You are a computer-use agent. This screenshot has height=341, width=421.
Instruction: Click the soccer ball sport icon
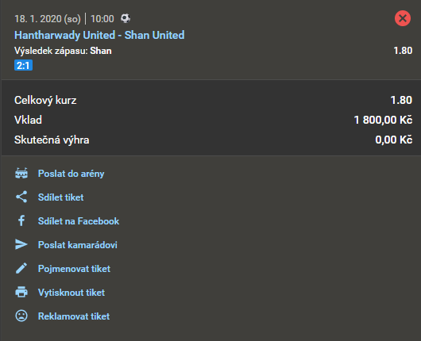(126, 18)
